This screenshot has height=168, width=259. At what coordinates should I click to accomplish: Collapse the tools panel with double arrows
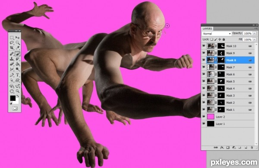pos(16,31)
